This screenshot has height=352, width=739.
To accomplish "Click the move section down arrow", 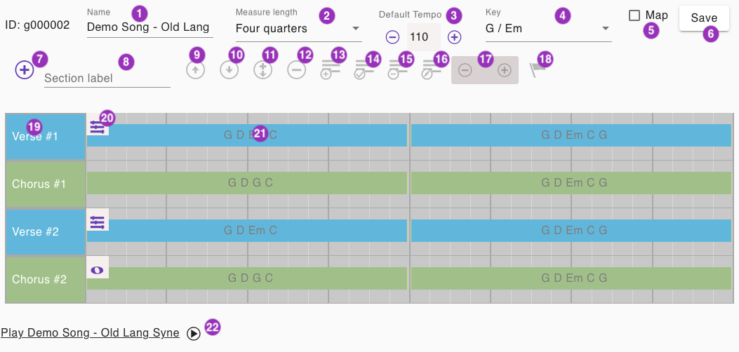I will [229, 70].
